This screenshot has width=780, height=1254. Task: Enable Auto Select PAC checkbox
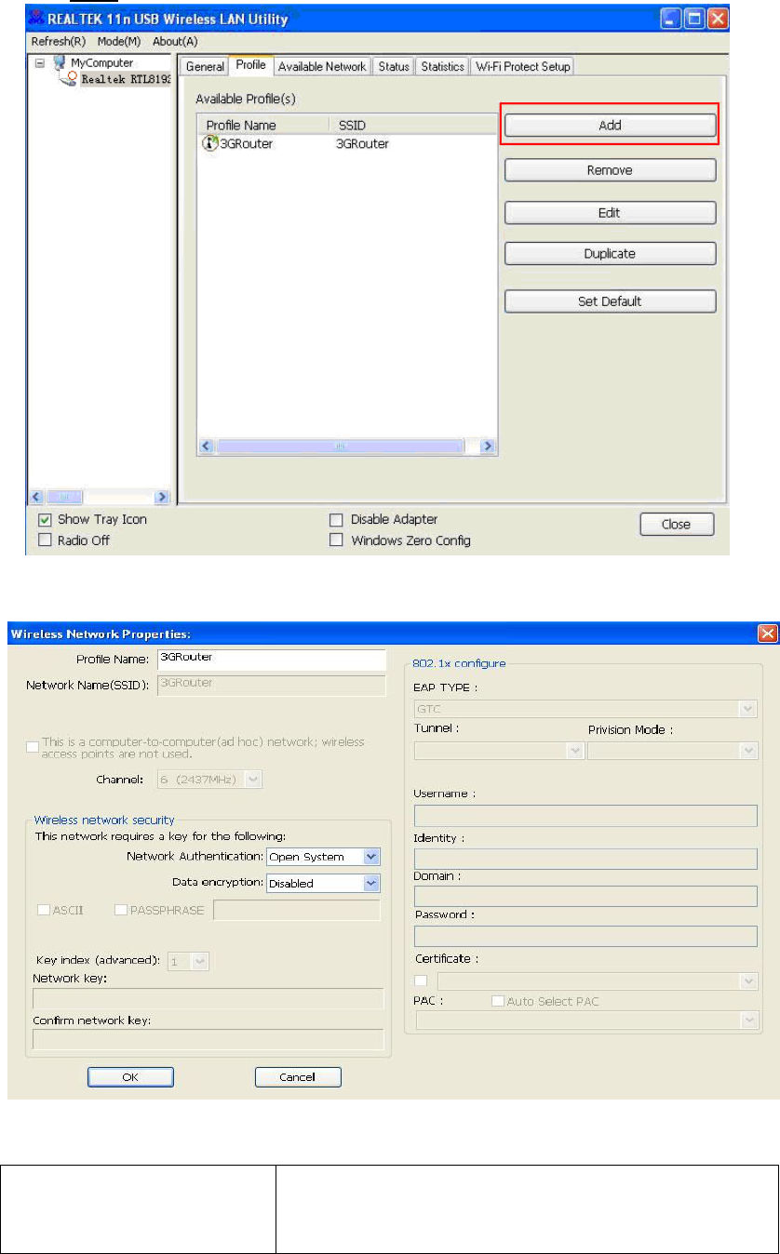[x=498, y=1001]
